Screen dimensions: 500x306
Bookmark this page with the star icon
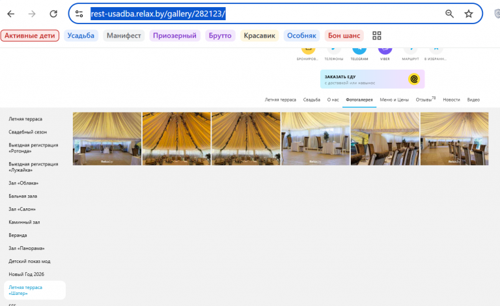coord(469,14)
